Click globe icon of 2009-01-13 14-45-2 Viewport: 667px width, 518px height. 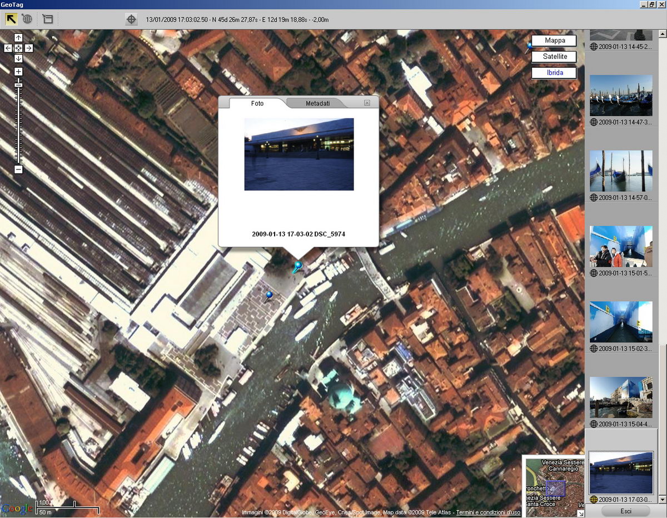594,47
